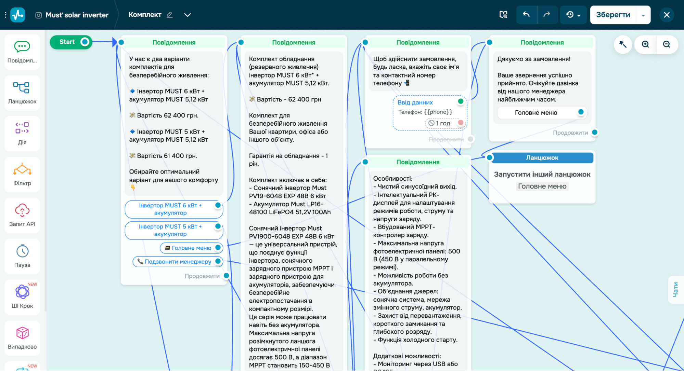Open the flow search/map icon in header
This screenshot has height=371, width=684.
click(503, 15)
